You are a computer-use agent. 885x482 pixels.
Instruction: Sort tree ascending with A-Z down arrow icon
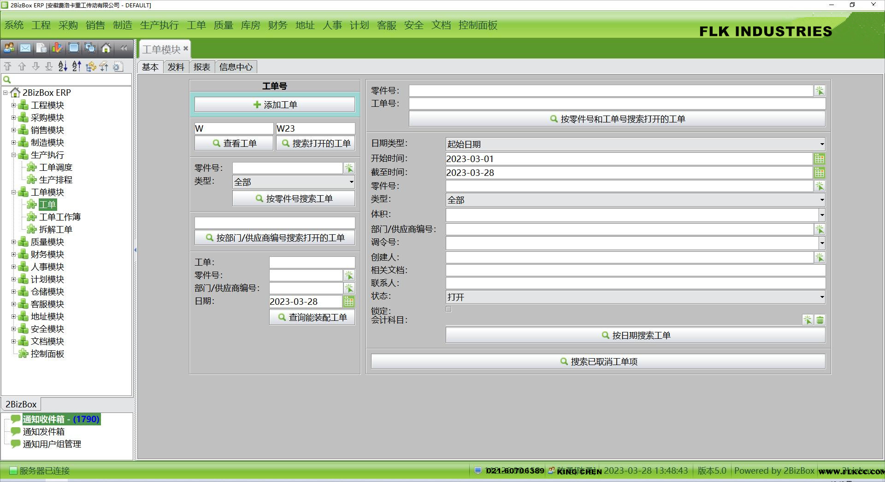[63, 66]
